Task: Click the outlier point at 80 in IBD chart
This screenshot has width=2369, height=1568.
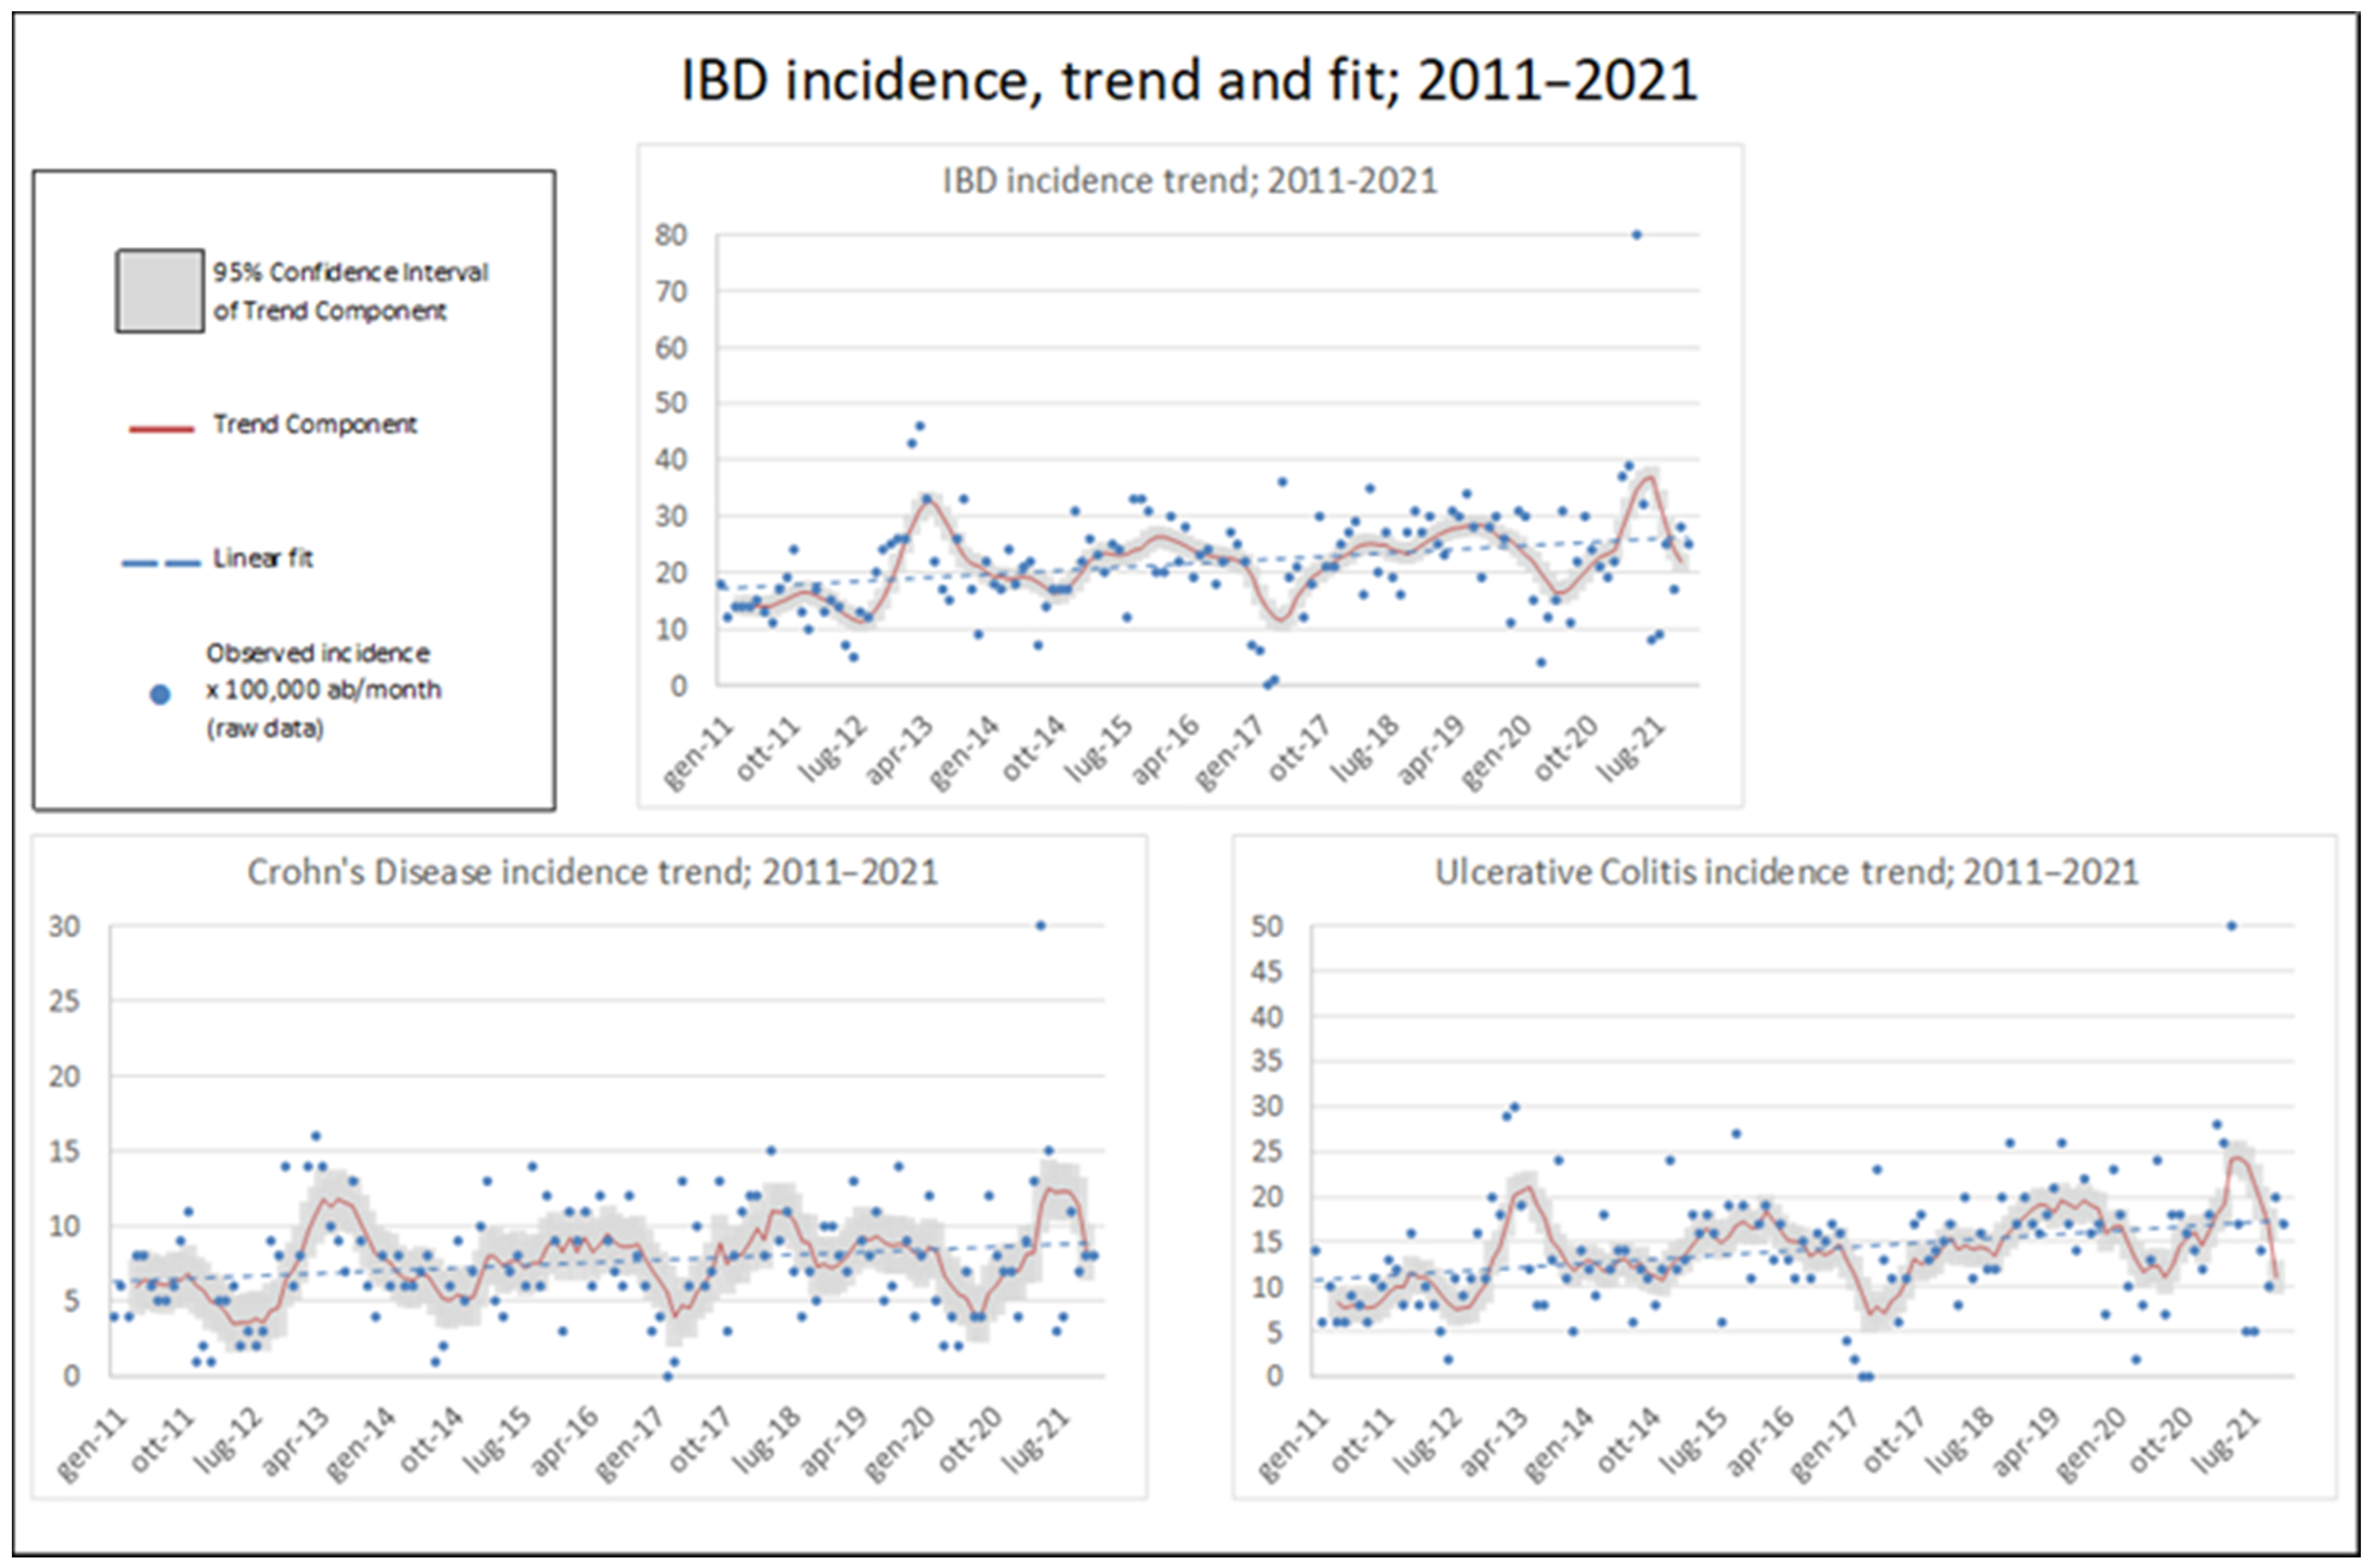Action: coord(1636,235)
